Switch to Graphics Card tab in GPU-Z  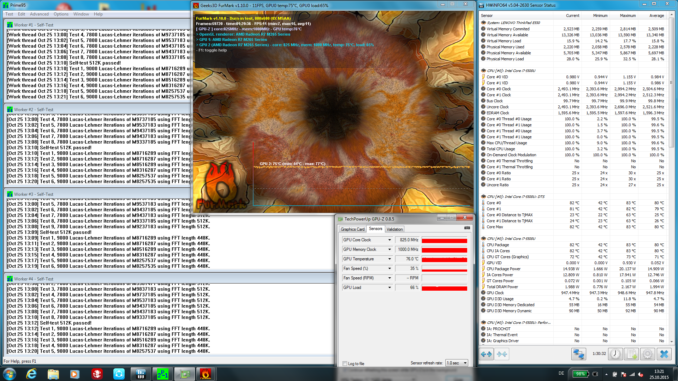point(352,229)
